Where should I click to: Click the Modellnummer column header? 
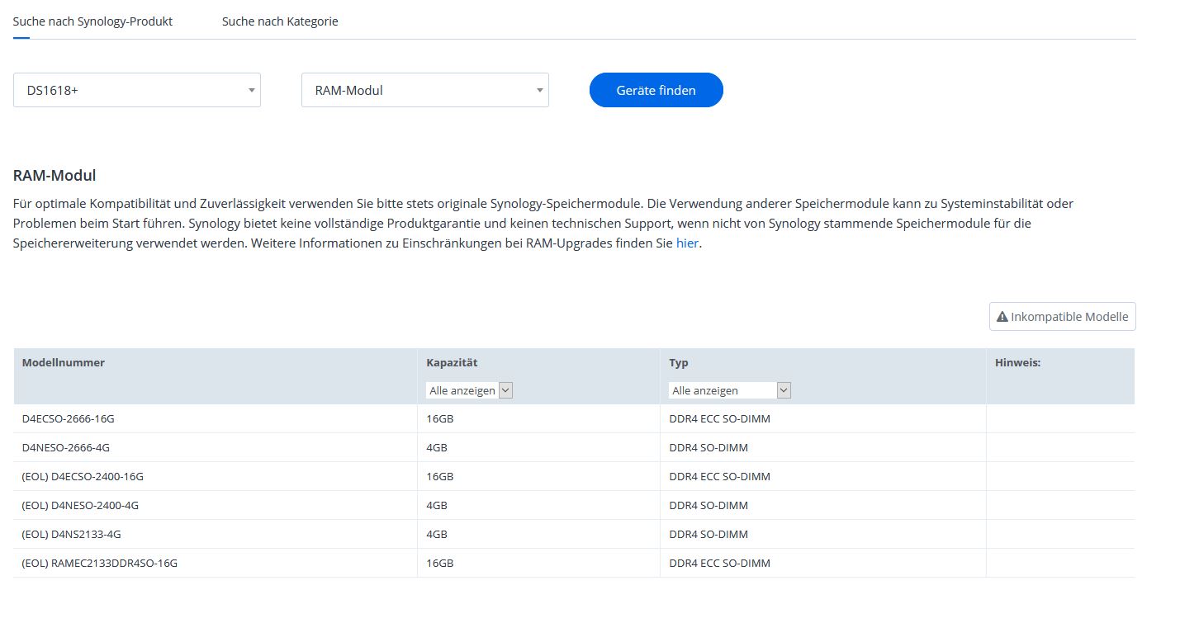point(64,362)
